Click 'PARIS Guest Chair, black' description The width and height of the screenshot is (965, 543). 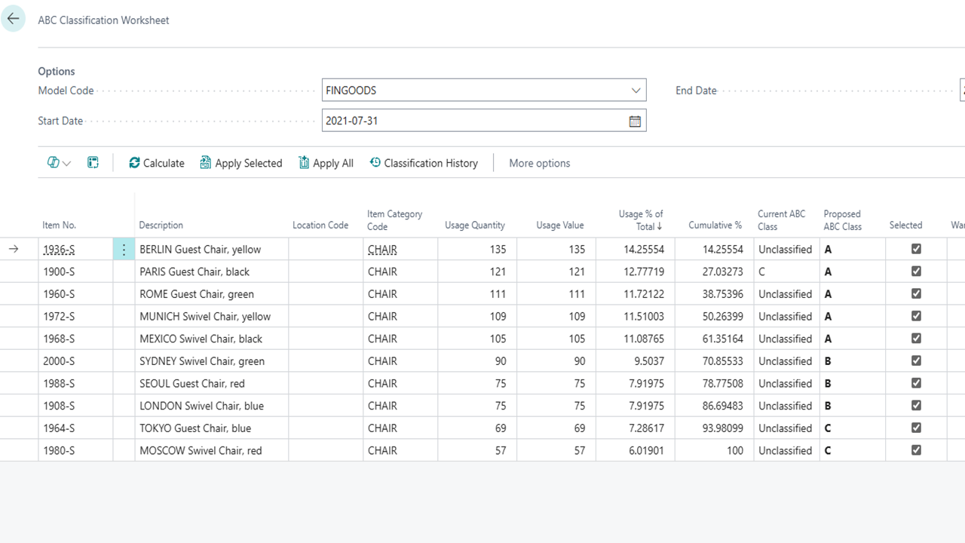click(195, 271)
